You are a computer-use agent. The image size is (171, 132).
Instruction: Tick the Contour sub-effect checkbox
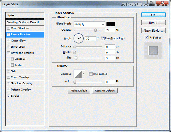tap(12, 59)
